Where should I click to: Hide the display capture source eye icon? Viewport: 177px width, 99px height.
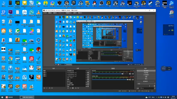point(86,83)
